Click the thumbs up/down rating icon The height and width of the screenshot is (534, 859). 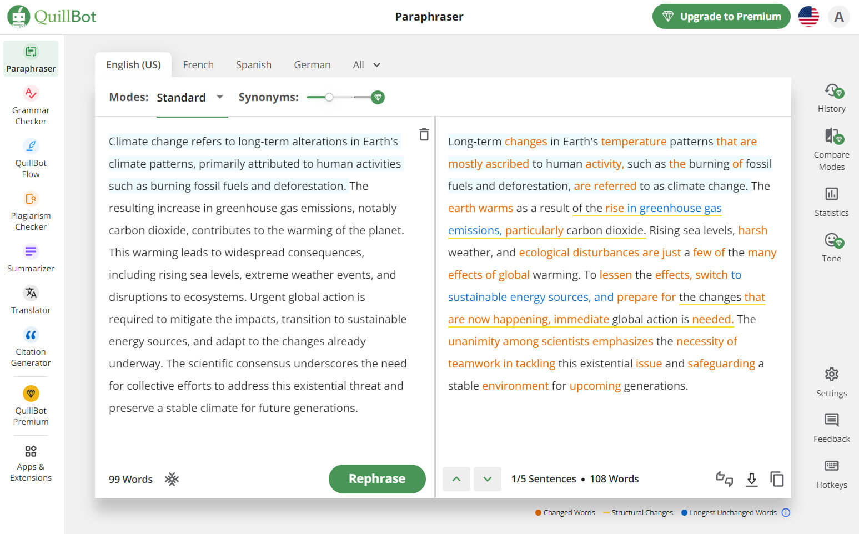point(724,479)
